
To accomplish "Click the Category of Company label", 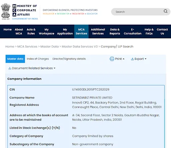I will click(26, 136).
